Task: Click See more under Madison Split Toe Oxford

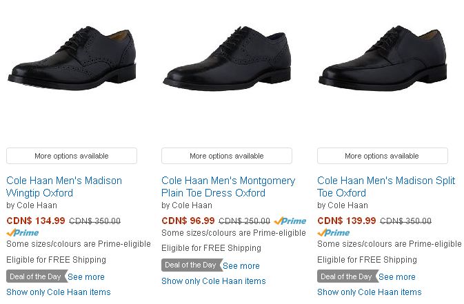Action: pos(397,277)
